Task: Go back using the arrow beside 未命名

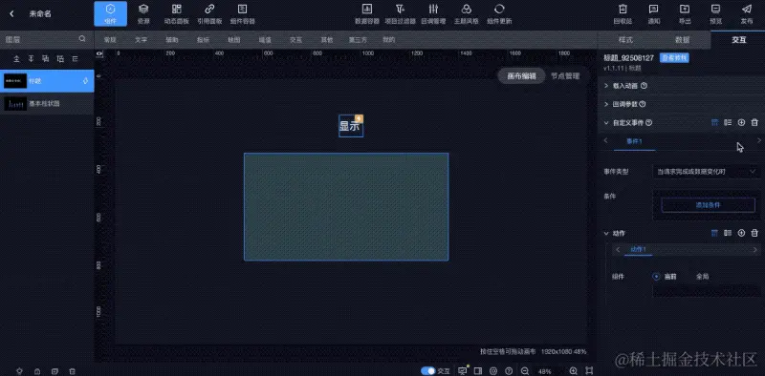Action: click(x=11, y=14)
